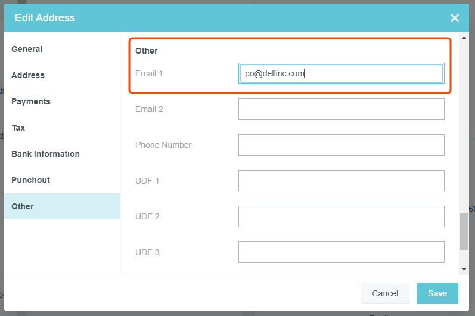Image resolution: width=475 pixels, height=316 pixels.
Task: Open the General section
Action: (x=27, y=49)
